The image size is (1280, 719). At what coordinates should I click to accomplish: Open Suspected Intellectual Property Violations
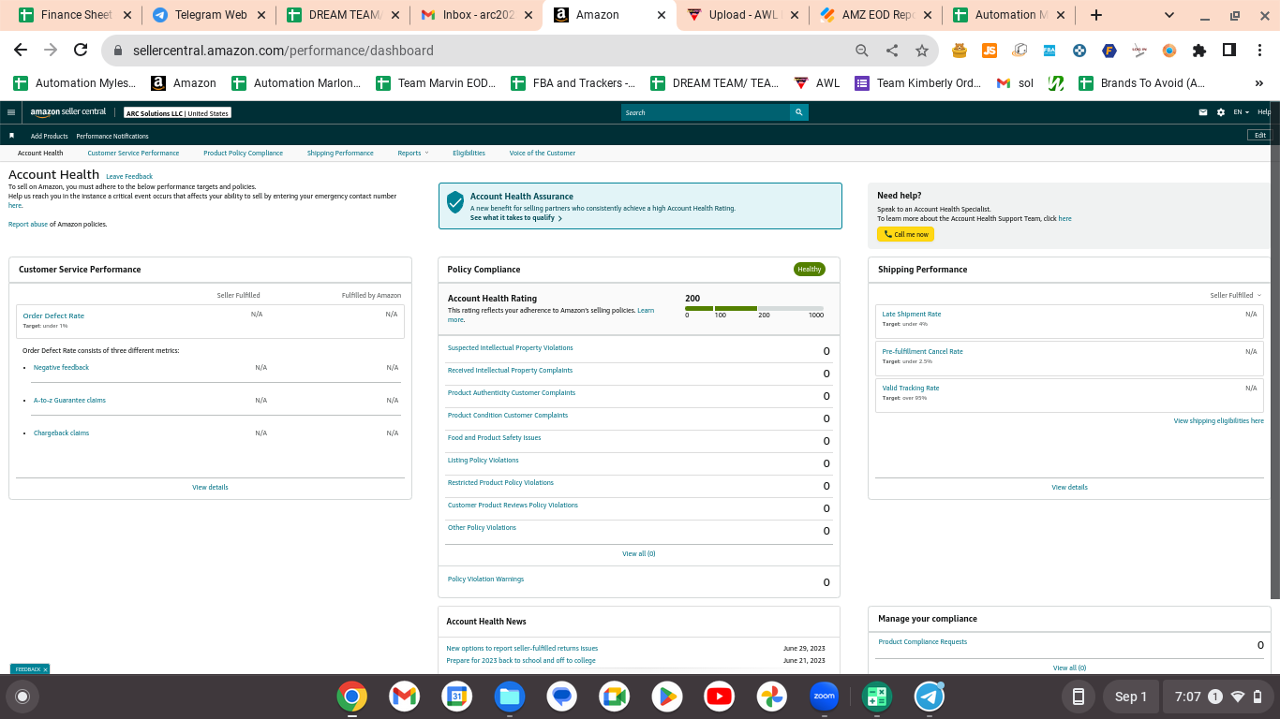[510, 347]
